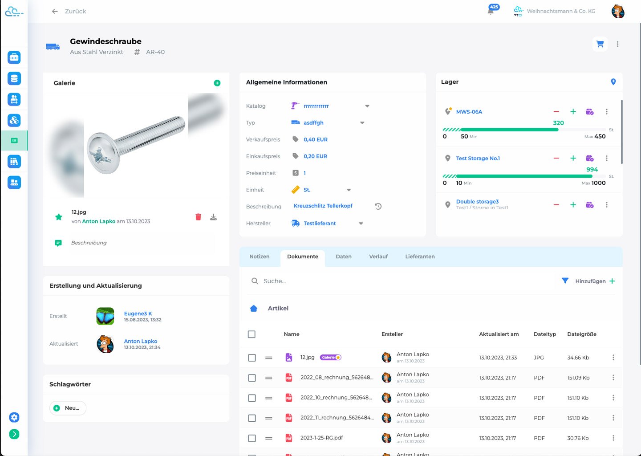Switch to the Verlauf tab

[x=378, y=256]
